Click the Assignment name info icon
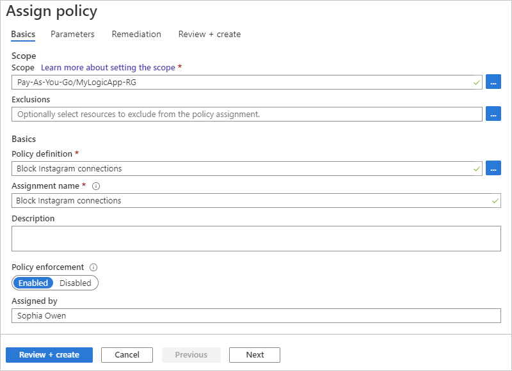Image resolution: width=512 pixels, height=371 pixels. (96, 186)
